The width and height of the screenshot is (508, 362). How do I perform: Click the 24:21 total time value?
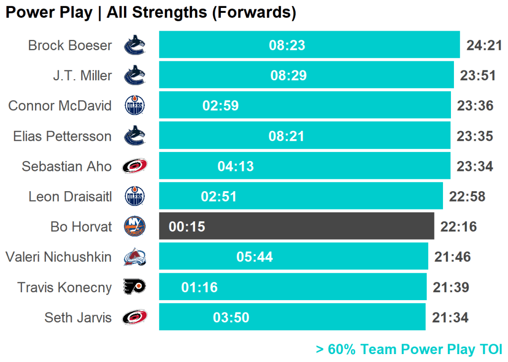coord(484,46)
